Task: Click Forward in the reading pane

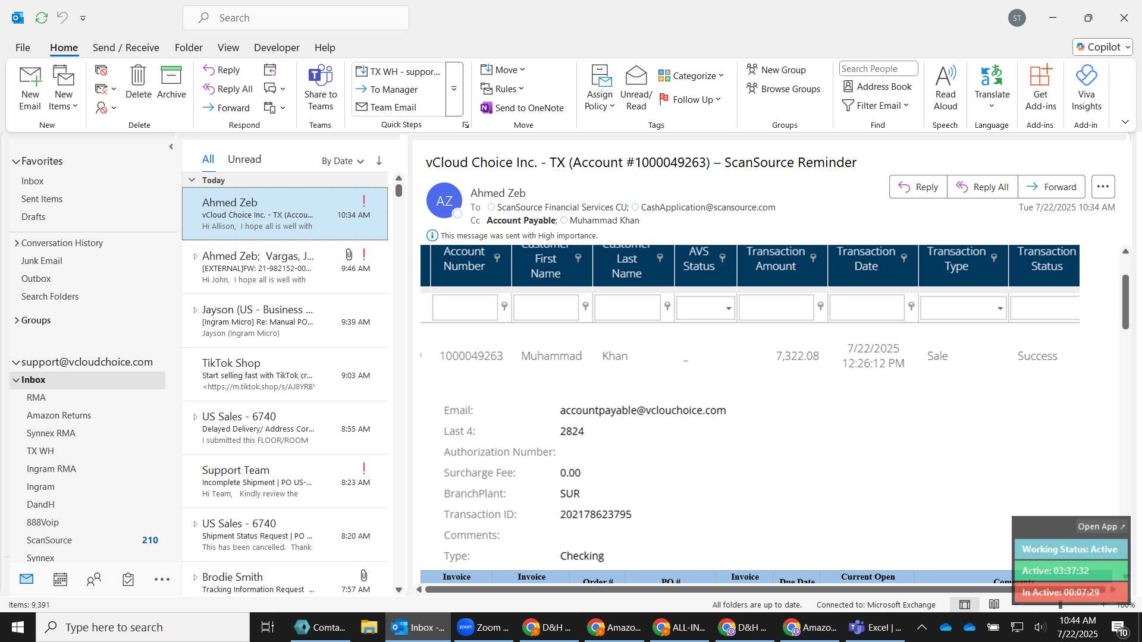Action: [x=1051, y=187]
